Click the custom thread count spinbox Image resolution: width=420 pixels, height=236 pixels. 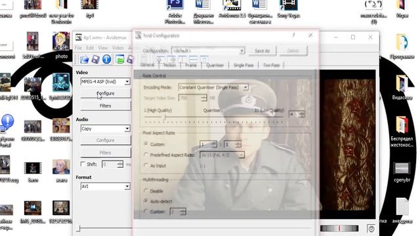[x=178, y=212]
